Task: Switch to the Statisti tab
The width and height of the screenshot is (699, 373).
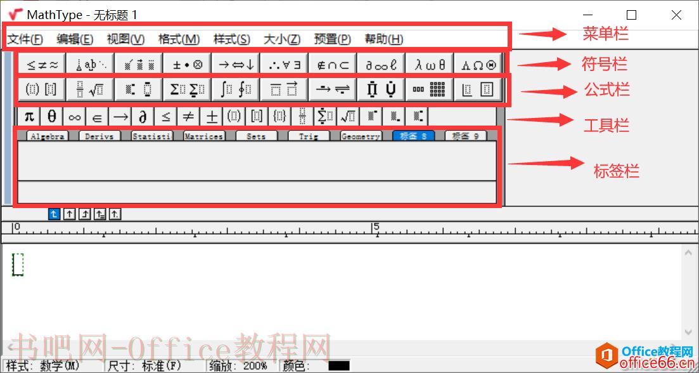Action: (151, 136)
